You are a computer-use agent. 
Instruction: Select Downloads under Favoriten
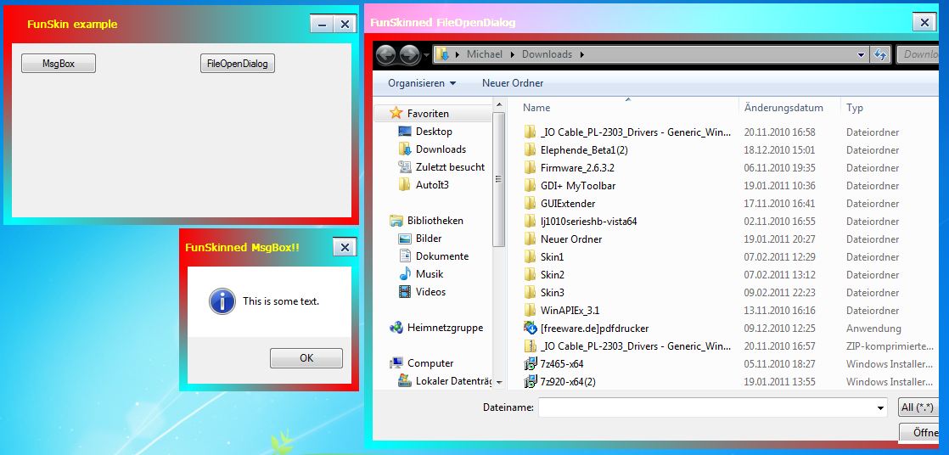441,149
